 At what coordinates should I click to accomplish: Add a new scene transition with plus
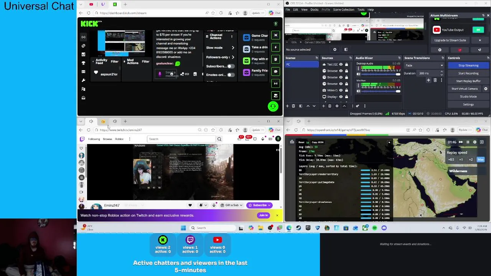(x=428, y=80)
